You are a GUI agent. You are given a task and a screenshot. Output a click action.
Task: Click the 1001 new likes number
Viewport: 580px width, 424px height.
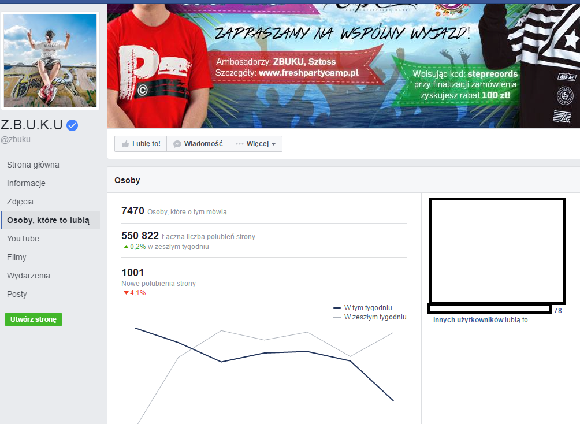132,273
